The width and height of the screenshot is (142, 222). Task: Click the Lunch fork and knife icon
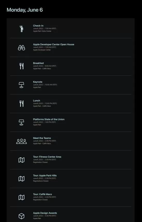pyautogui.click(x=22, y=104)
